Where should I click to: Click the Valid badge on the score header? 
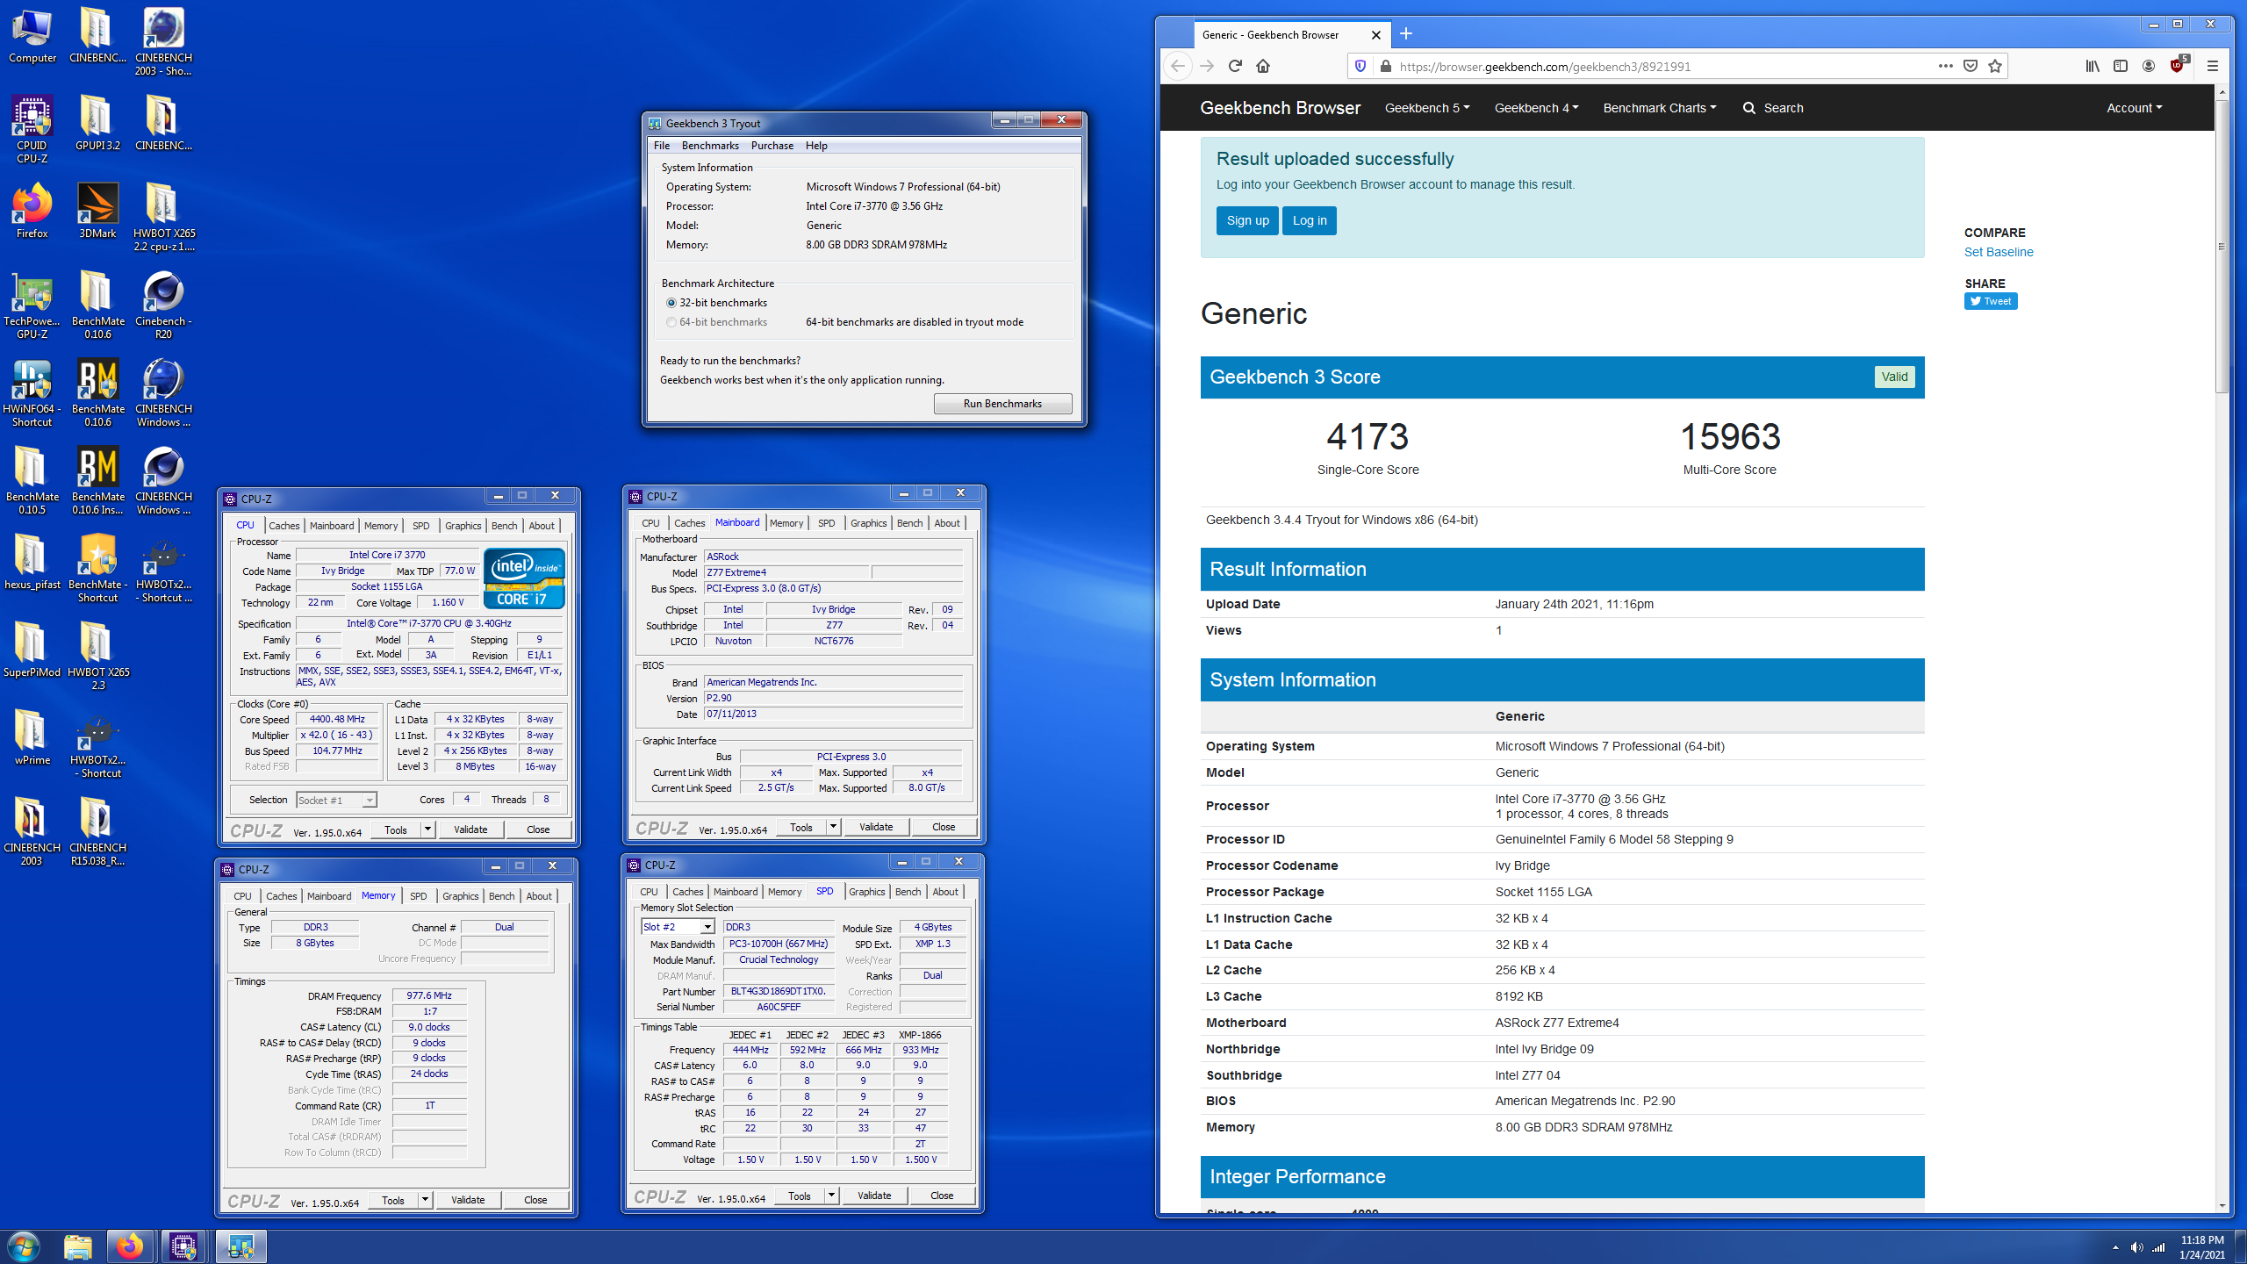[x=1894, y=377]
